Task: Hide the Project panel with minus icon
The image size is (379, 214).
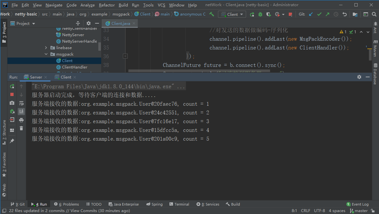Action: [97, 23]
